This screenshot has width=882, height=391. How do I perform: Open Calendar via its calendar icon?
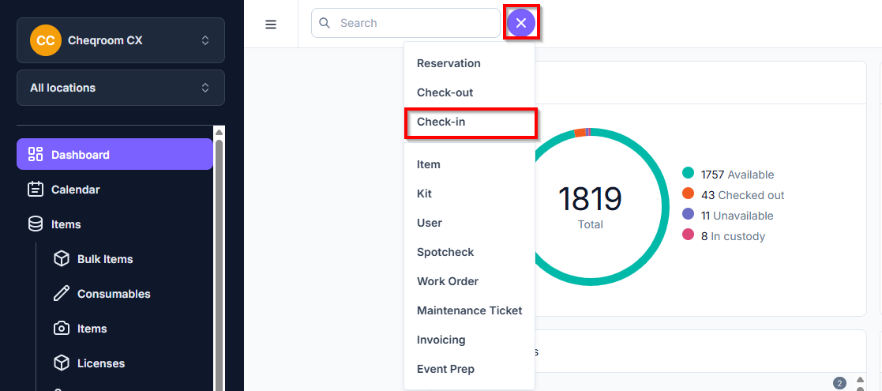tap(36, 189)
